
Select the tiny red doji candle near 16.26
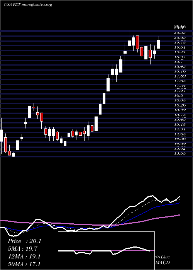coord(34,107)
